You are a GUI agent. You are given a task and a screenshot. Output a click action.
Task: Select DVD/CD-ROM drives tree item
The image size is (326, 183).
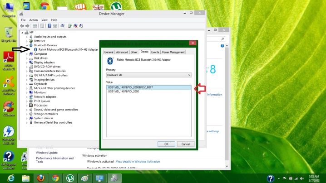(47, 67)
